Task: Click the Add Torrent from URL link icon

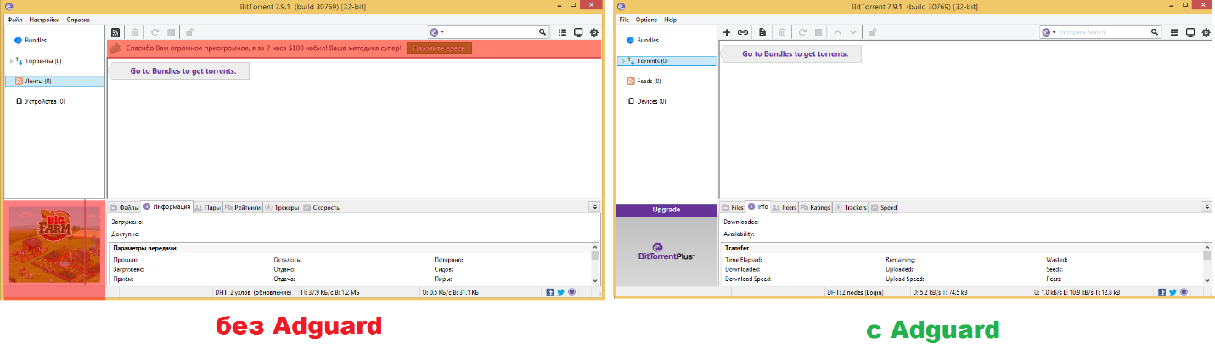Action: coord(743,32)
